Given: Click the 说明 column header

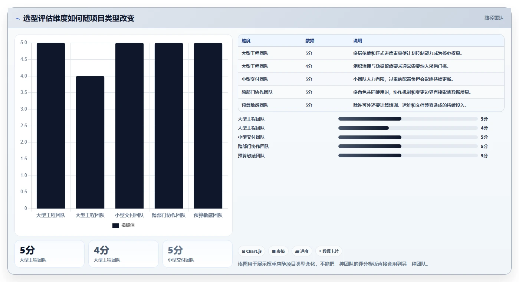Looking at the screenshot, I should [358, 41].
